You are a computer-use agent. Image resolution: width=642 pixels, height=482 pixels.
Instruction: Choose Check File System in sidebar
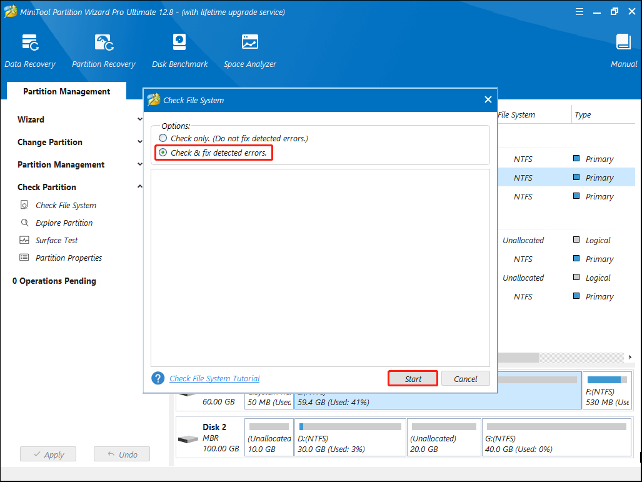[x=66, y=205]
